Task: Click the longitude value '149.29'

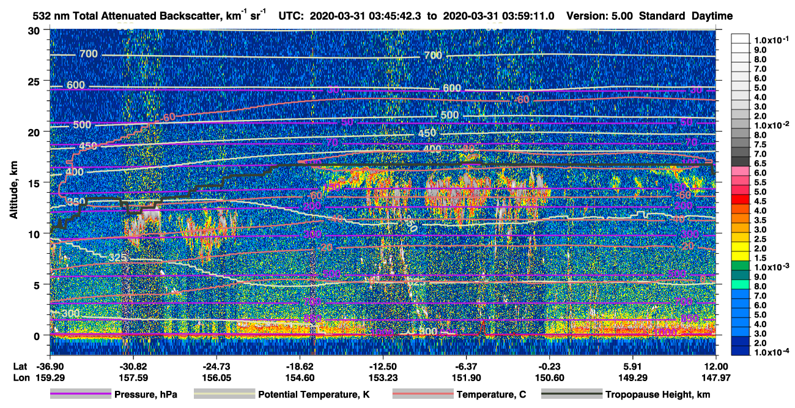Action: (x=633, y=377)
